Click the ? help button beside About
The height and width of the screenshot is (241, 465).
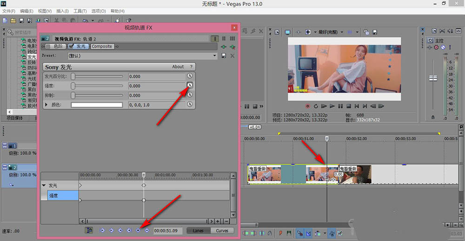191,67
